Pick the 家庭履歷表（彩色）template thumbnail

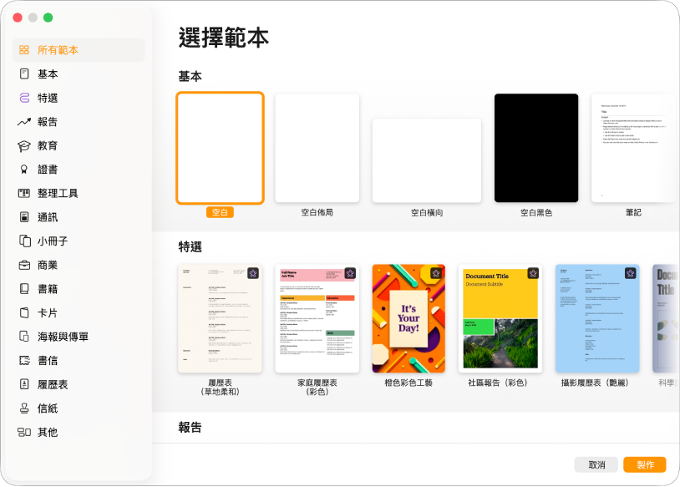tap(317, 318)
